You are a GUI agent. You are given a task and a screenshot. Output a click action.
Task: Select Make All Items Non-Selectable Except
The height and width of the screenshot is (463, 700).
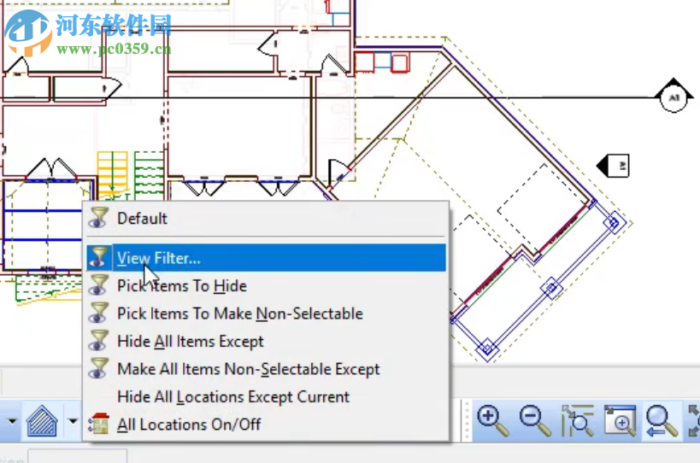(266, 369)
